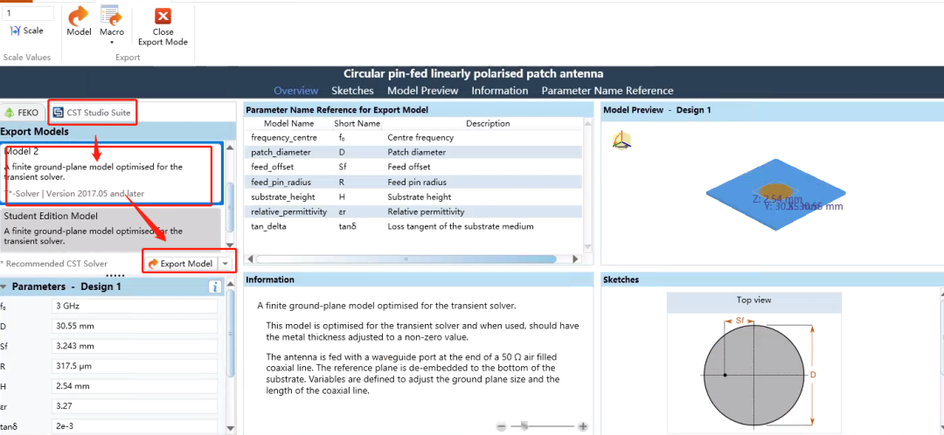Click the εr 3.27 field
This screenshot has height=435, width=944.
click(x=135, y=407)
